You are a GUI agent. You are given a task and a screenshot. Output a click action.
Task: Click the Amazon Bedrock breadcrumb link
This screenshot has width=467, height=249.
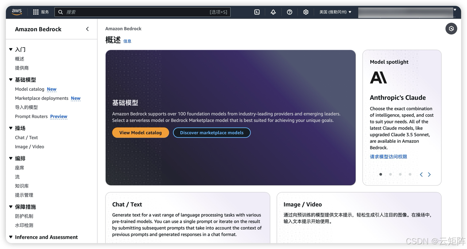click(x=123, y=28)
